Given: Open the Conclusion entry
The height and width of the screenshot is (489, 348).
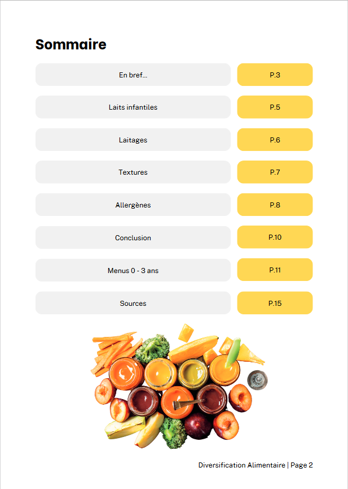Looking at the screenshot, I should [x=133, y=238].
